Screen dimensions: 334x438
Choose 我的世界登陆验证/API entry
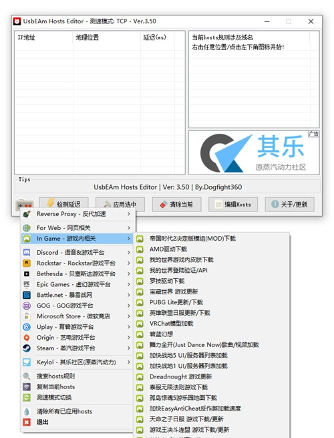pos(212,270)
